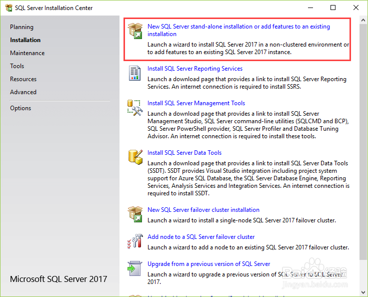Click the scrollbar up arrow
This screenshot has height=297, width=368.
[x=363, y=20]
